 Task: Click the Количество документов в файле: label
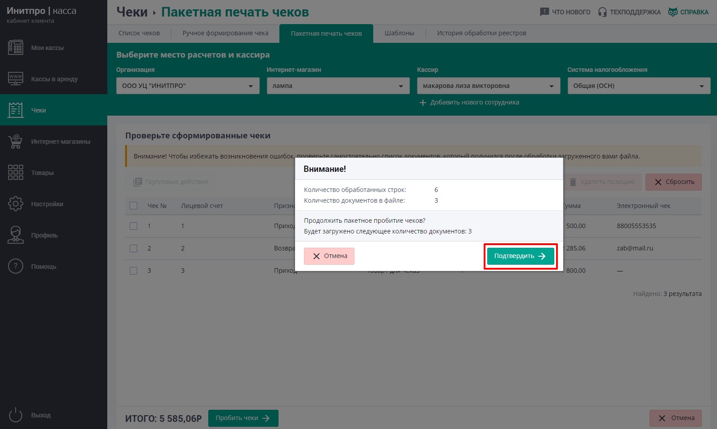(x=354, y=200)
